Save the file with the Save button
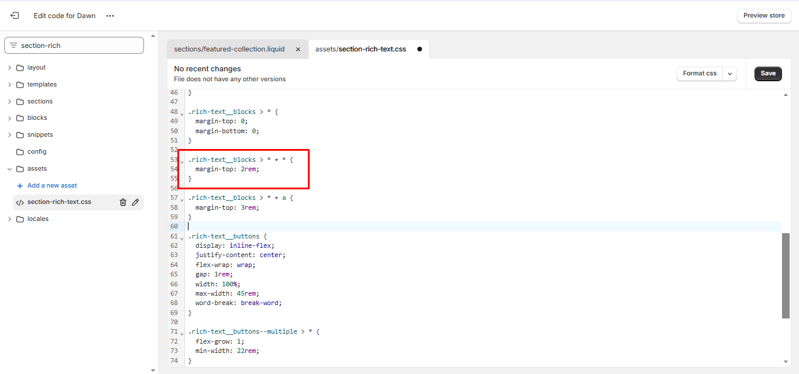Screen dimensions: 799x374 [x=768, y=74]
